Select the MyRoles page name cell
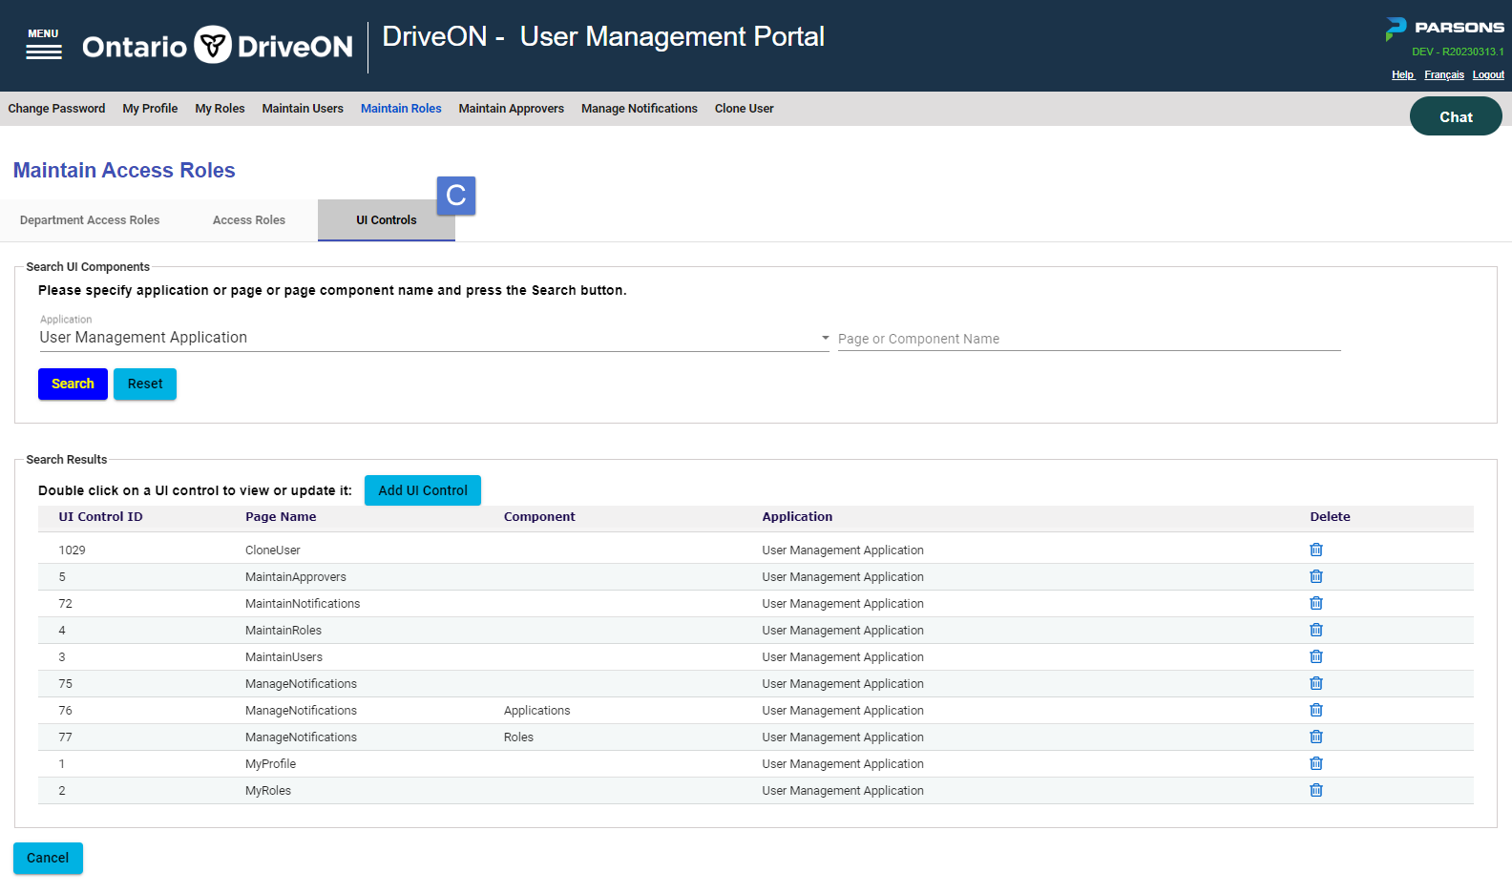1512x893 pixels. tap(268, 791)
